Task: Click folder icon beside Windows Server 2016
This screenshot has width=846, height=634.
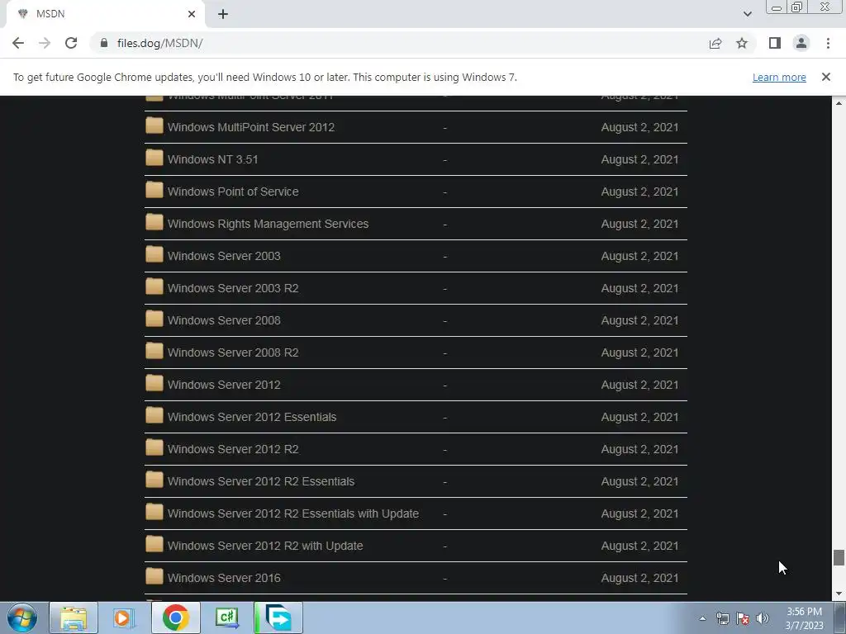Action: tap(154, 577)
